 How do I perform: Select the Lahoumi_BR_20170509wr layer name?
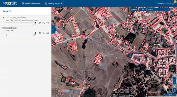(16, 18)
